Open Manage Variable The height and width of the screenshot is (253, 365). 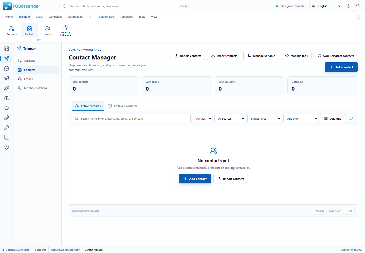tap(261, 56)
